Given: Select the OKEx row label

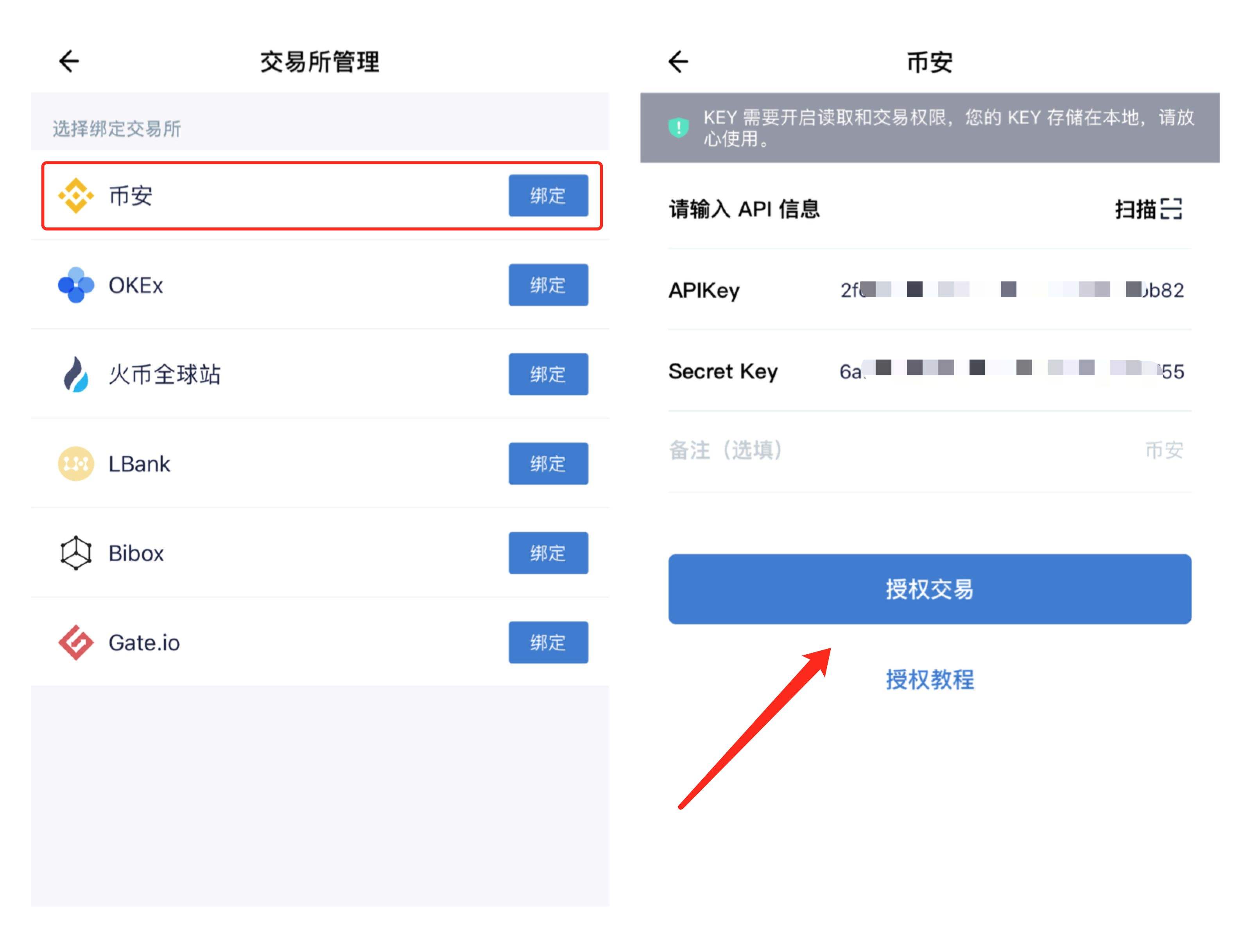Looking at the screenshot, I should (x=136, y=286).
